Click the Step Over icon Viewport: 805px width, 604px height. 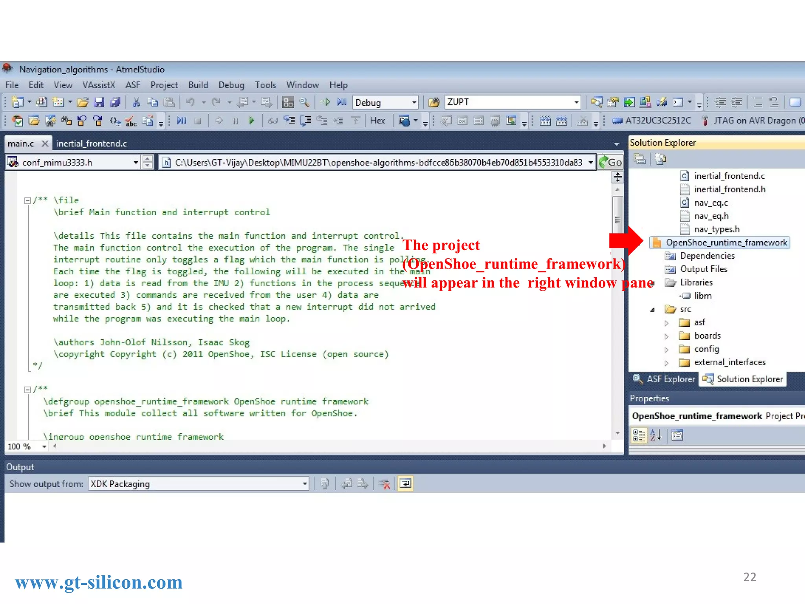point(305,120)
